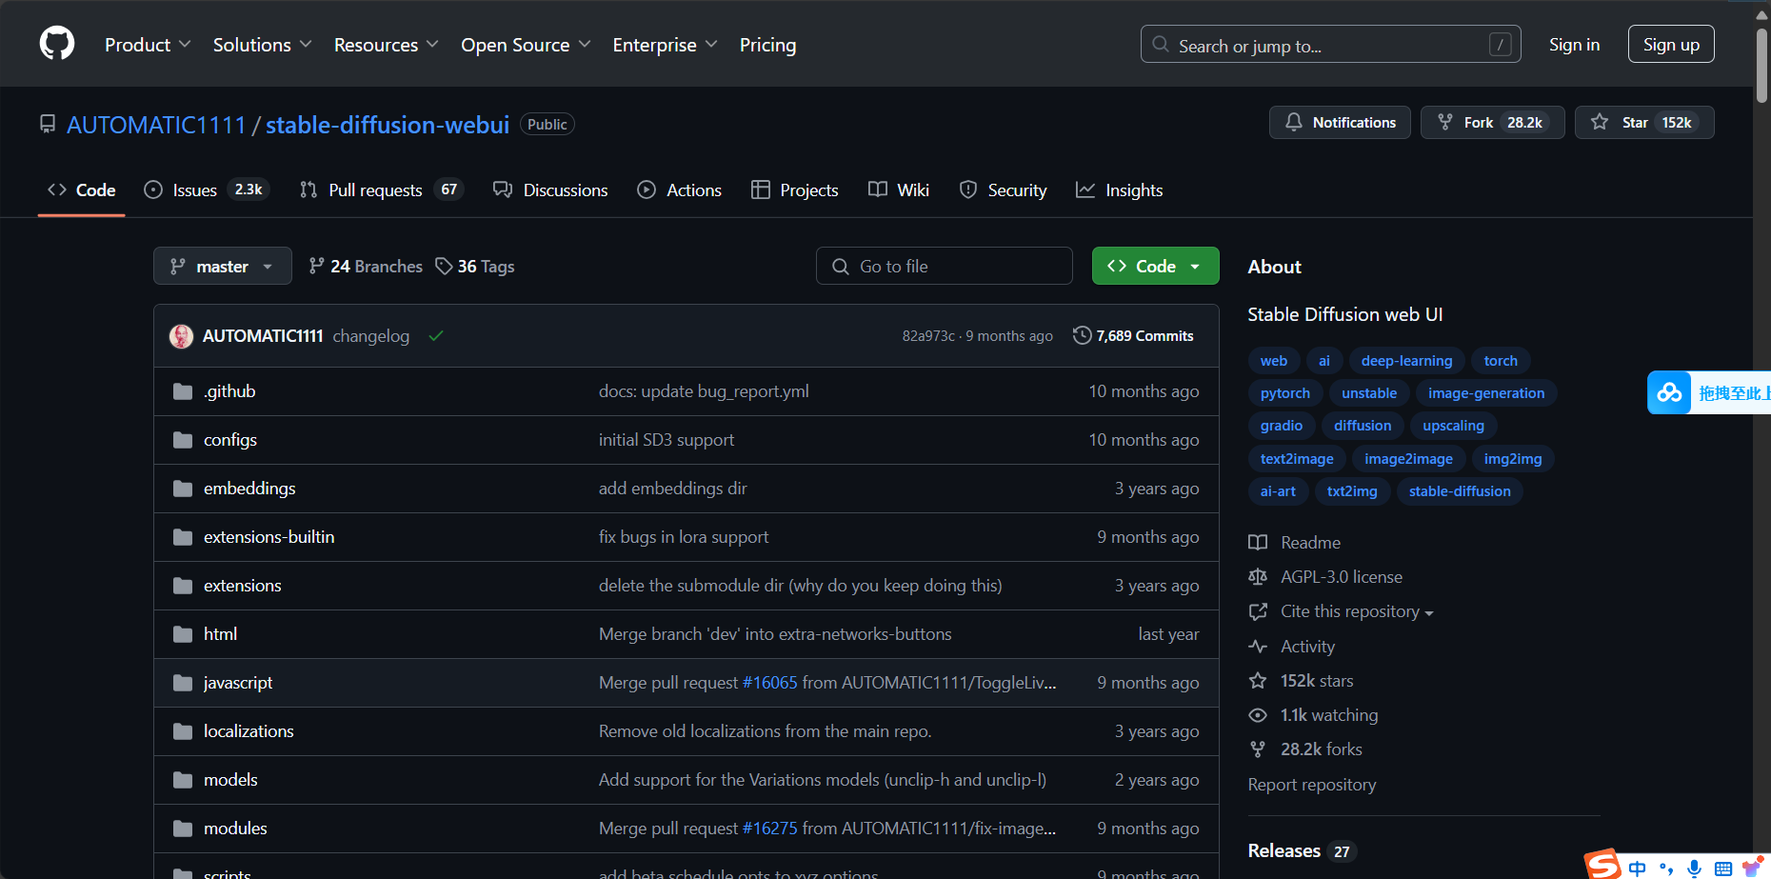
Task: Click the embeddings folder icon
Action: [x=183, y=489]
